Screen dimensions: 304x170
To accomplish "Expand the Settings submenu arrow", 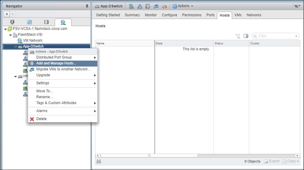I will click(95, 83).
